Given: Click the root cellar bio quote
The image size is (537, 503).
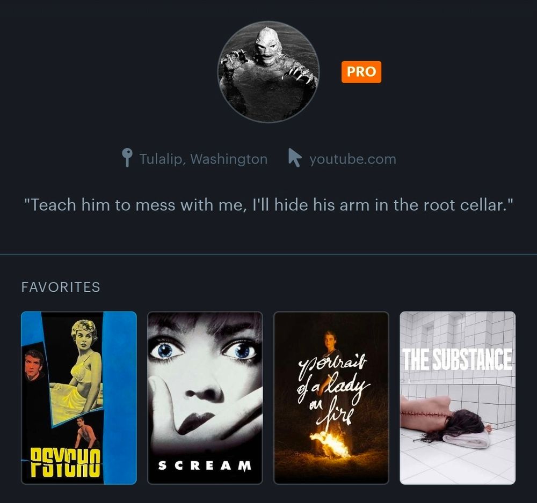Looking at the screenshot, I should point(269,205).
